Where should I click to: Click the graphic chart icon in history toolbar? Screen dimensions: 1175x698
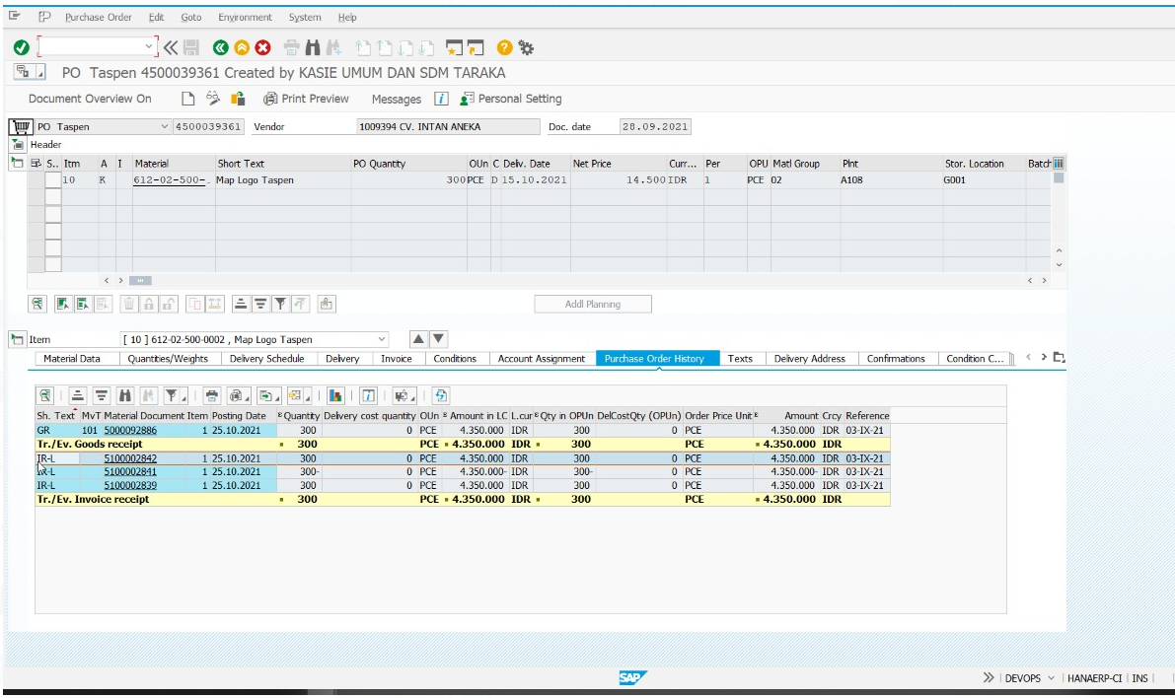(x=335, y=395)
